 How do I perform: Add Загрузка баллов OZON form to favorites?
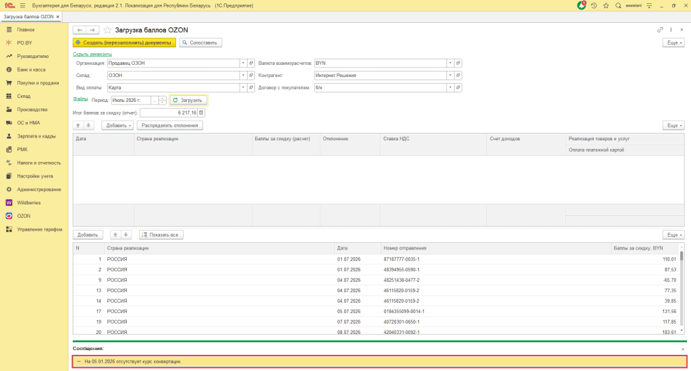107,30
